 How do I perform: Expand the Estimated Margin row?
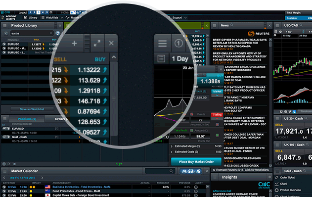(196, 146)
